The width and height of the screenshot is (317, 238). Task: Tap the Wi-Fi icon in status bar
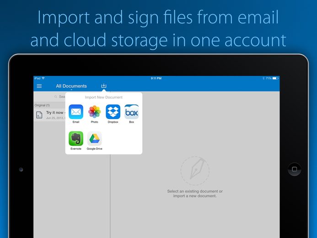point(43,78)
